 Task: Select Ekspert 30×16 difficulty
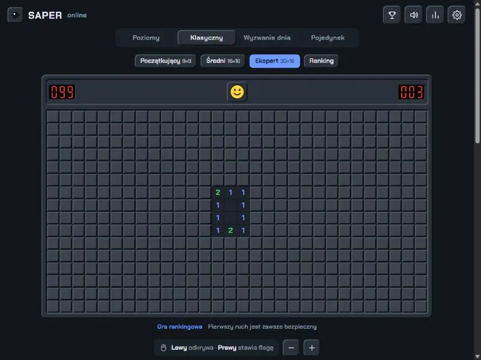275,61
